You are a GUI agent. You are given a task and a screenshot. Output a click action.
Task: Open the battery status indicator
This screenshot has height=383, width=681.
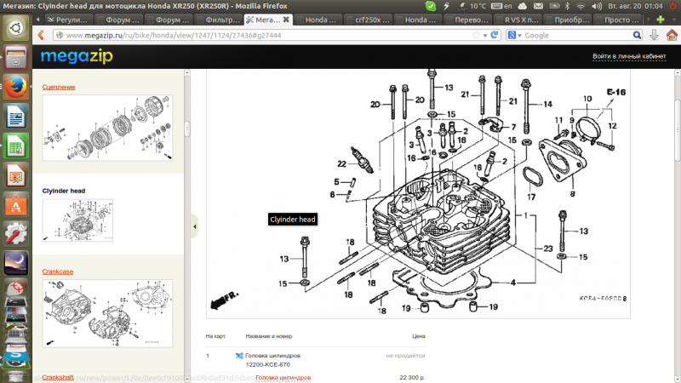555,6
